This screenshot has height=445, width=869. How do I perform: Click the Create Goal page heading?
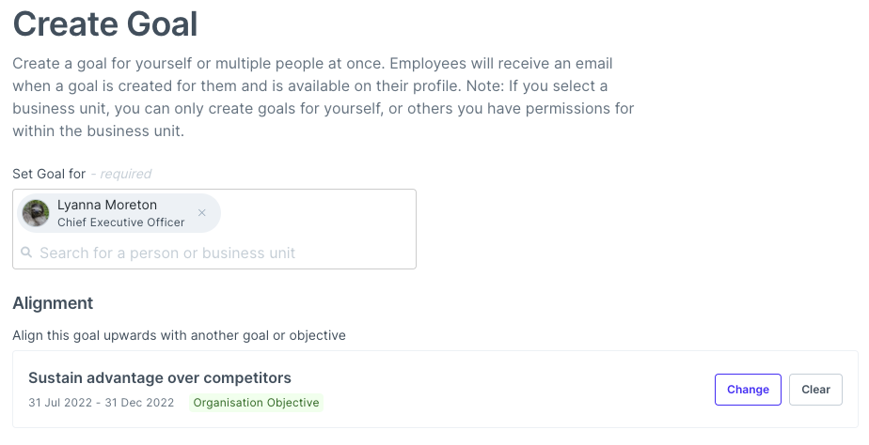(105, 23)
